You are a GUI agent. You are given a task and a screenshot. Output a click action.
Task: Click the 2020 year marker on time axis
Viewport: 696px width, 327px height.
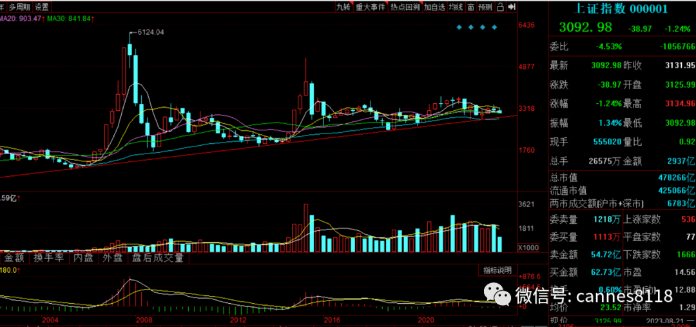[426, 321]
